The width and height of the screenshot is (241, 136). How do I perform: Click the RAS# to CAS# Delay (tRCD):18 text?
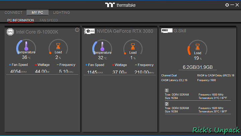pos(216,75)
